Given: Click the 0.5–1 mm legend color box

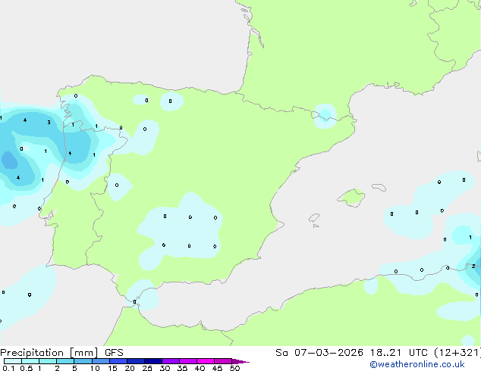Looking at the screenshot, I should click(30, 361).
